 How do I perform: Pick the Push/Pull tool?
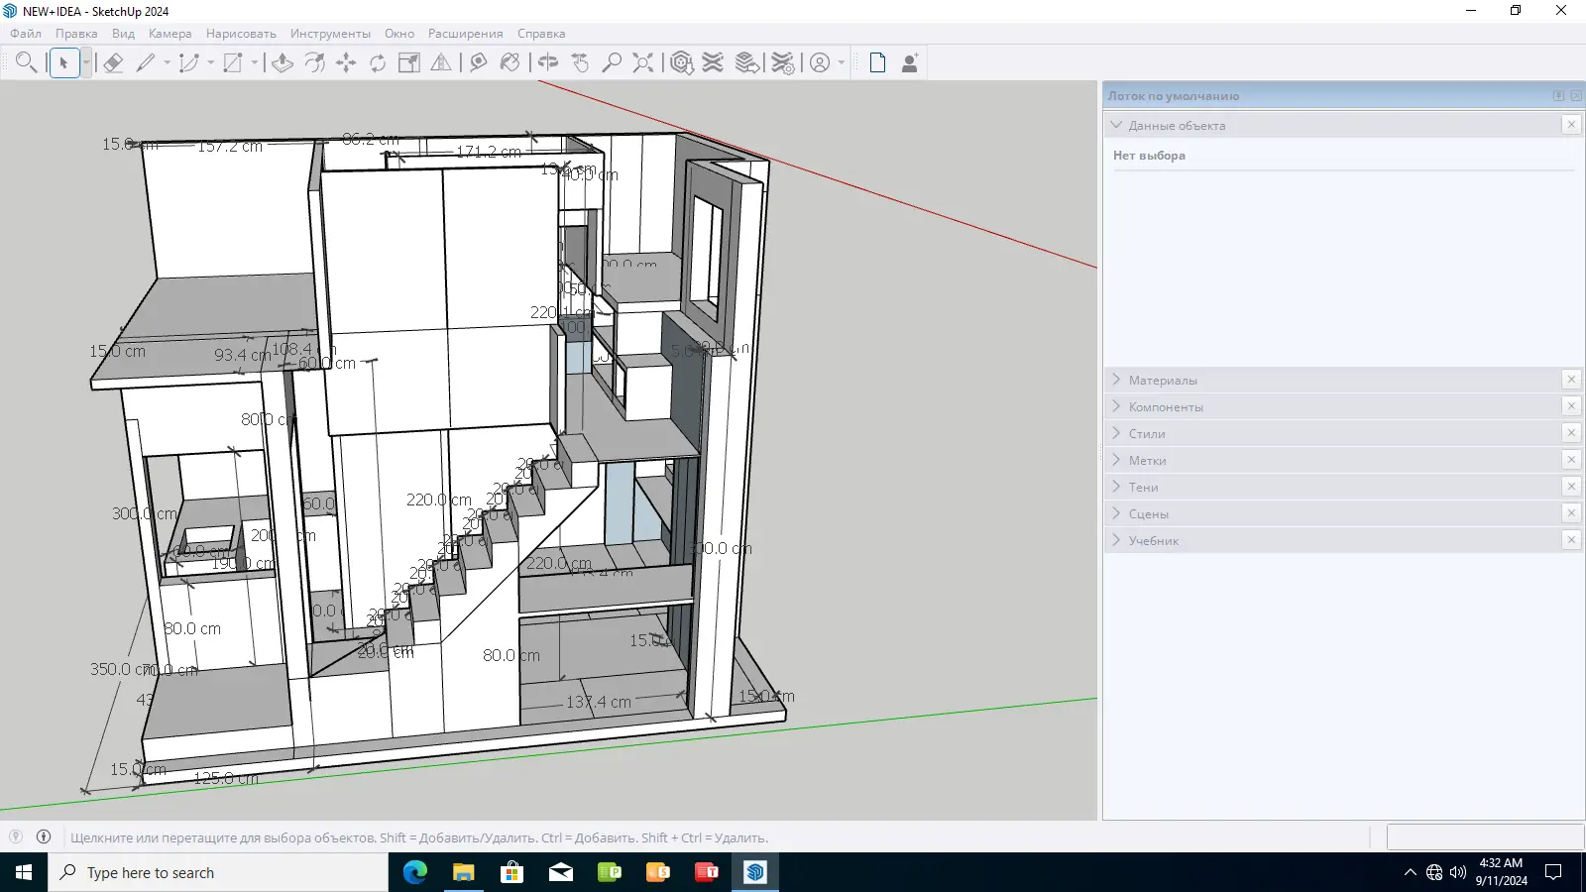click(283, 63)
